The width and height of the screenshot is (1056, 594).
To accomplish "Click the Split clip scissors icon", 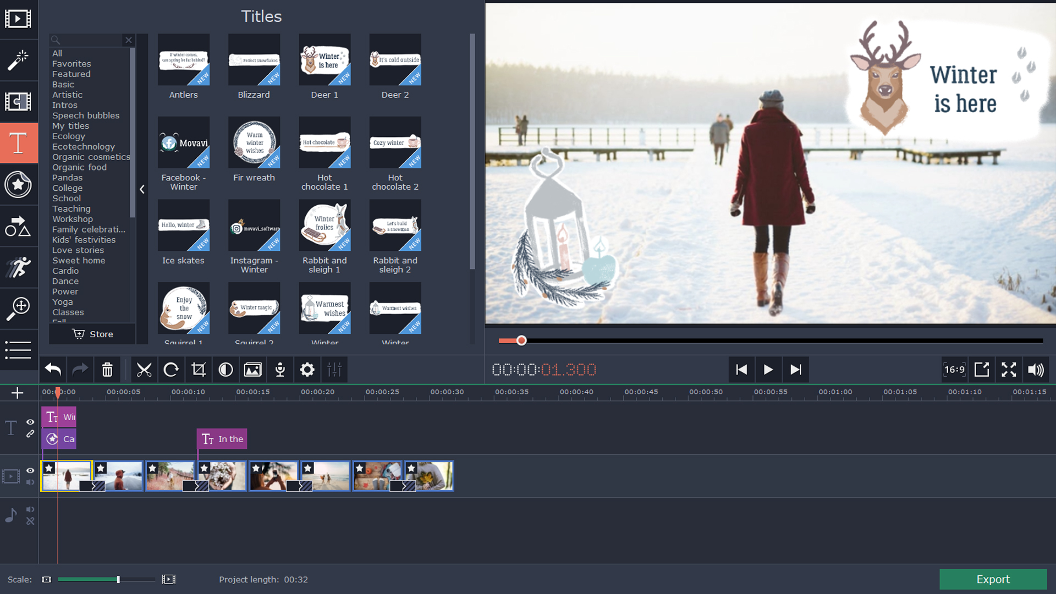I will tap(144, 370).
